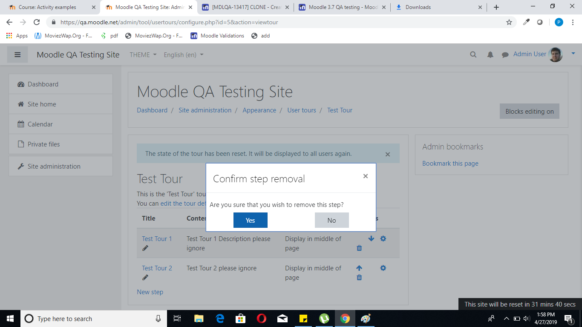Open Apps bookmarks shortcut

click(17, 36)
